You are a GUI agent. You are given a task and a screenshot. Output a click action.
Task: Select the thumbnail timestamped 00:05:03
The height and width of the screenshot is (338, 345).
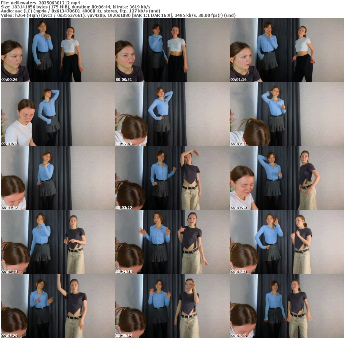(x=287, y=242)
